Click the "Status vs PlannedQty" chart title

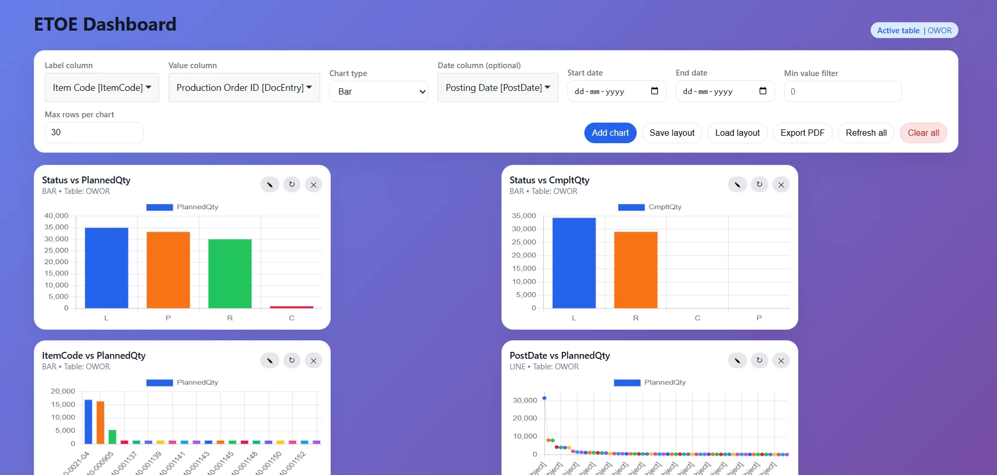point(86,180)
